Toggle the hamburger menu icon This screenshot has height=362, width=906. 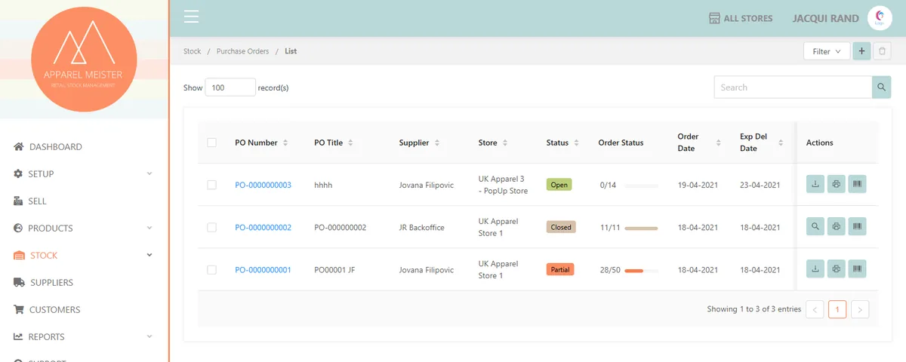click(x=191, y=17)
